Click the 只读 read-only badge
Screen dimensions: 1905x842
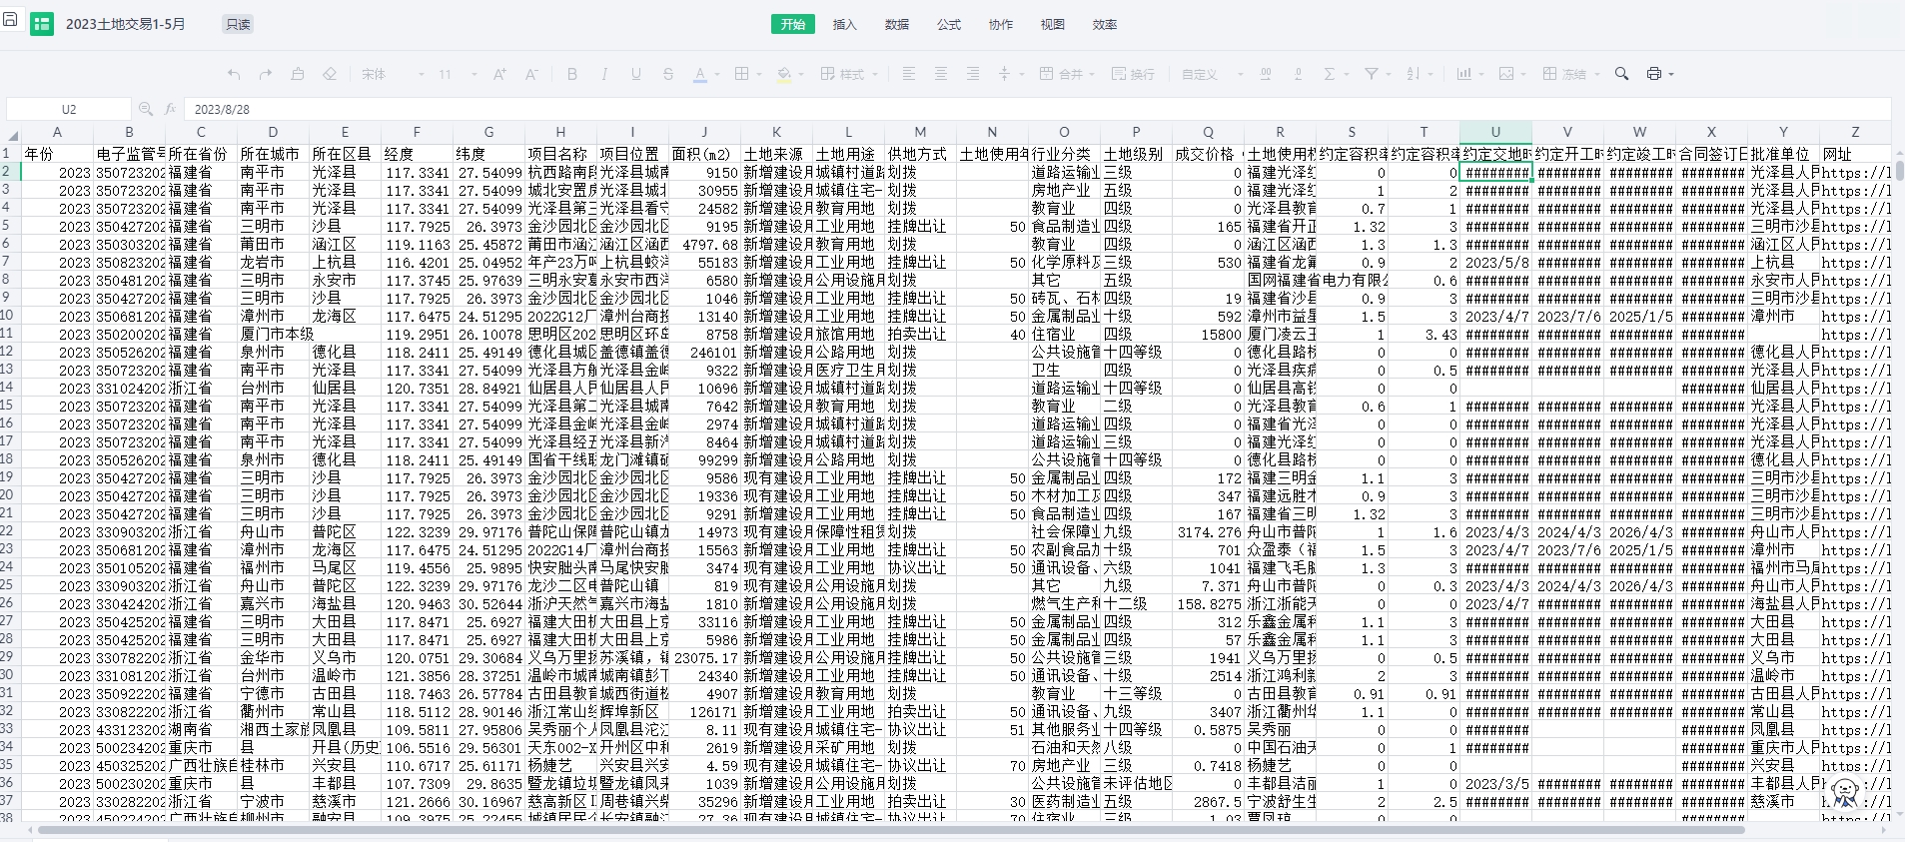[238, 24]
